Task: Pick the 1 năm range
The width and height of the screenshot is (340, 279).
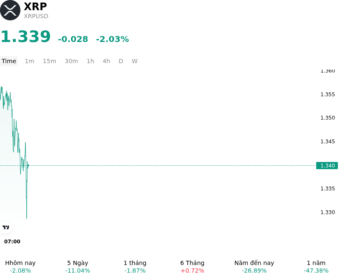Action: click(x=316, y=267)
